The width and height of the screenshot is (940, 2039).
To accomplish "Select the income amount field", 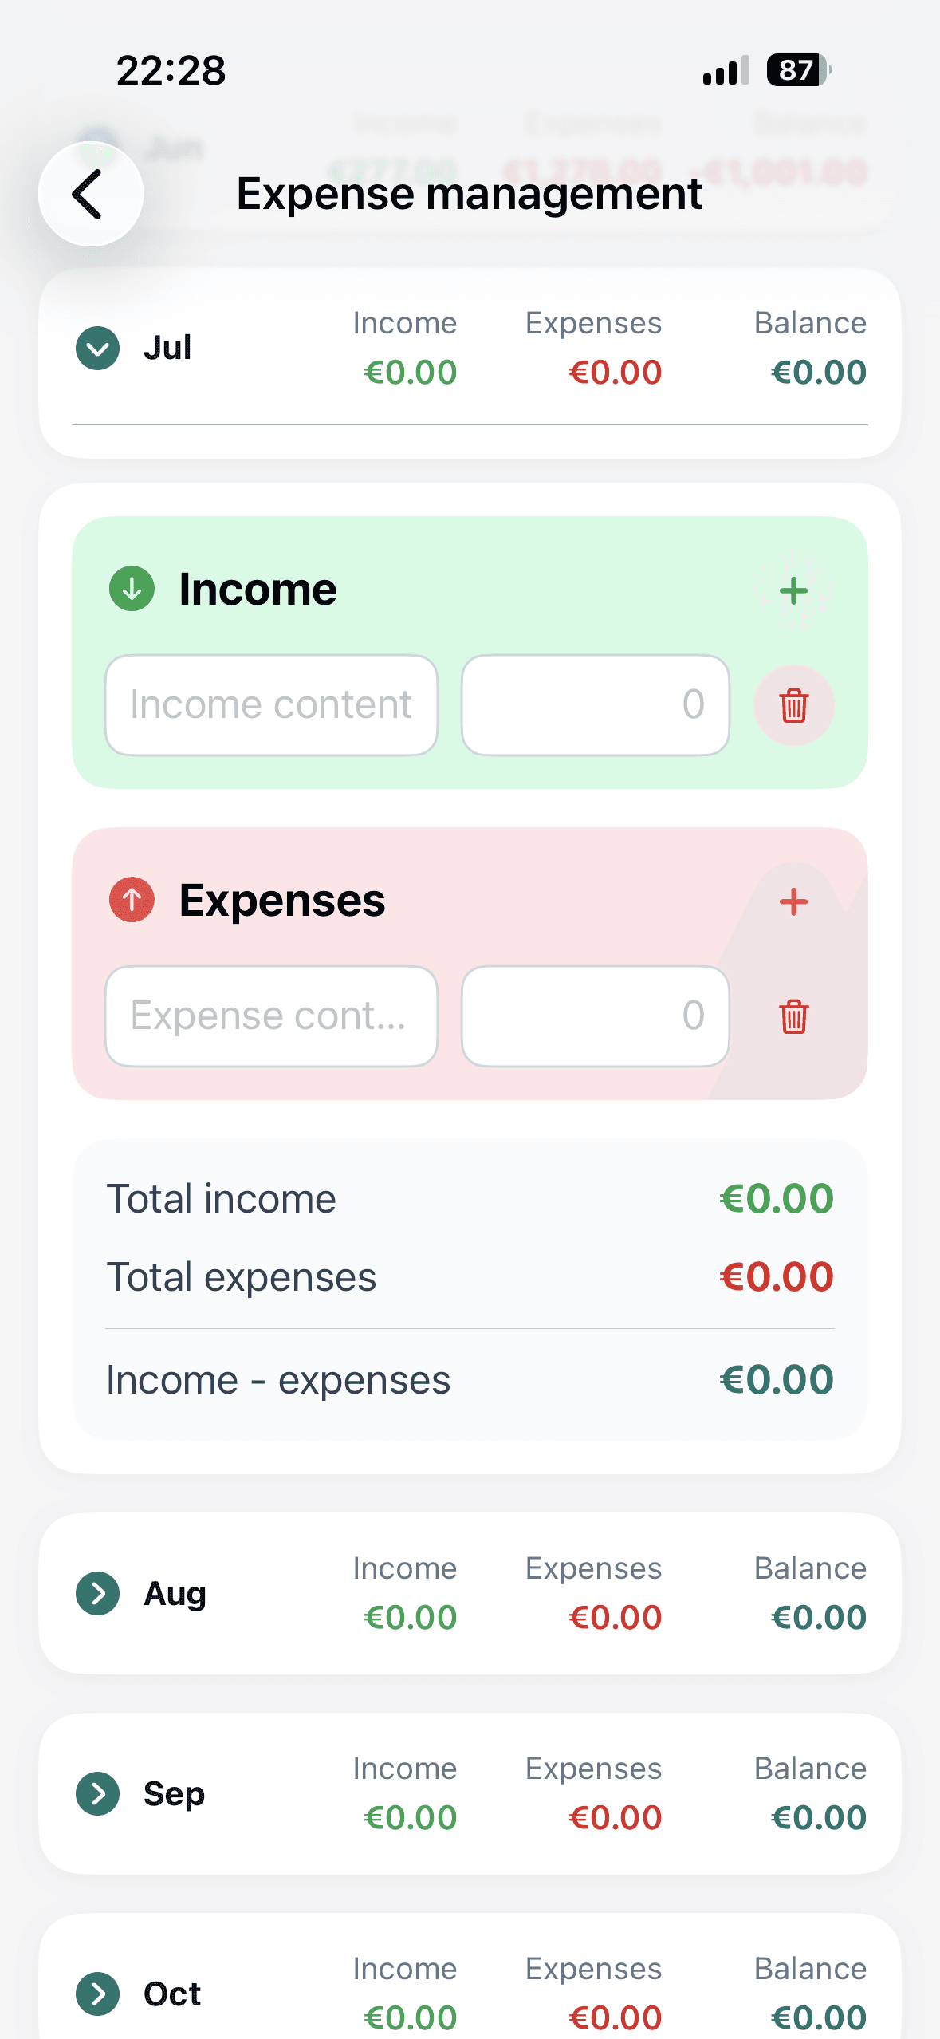I will click(x=596, y=705).
